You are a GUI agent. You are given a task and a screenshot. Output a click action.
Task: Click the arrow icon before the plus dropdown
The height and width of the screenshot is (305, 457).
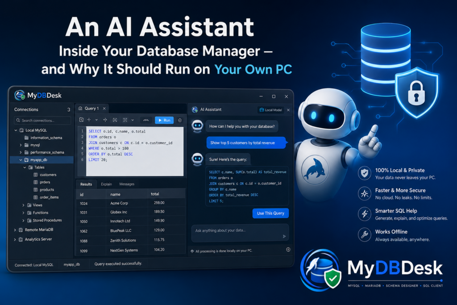coord(105,120)
